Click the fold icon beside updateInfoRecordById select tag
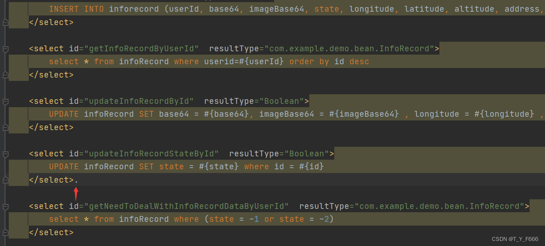 5,101
